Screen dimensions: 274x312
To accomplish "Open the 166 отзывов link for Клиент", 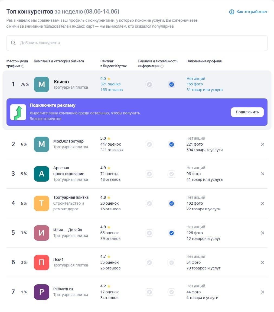I will tap(112, 90).
